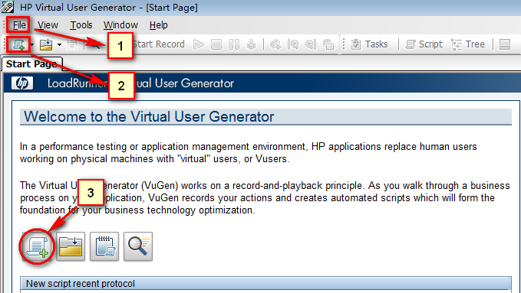Open the File menu
The height and width of the screenshot is (293, 521).
(19, 25)
